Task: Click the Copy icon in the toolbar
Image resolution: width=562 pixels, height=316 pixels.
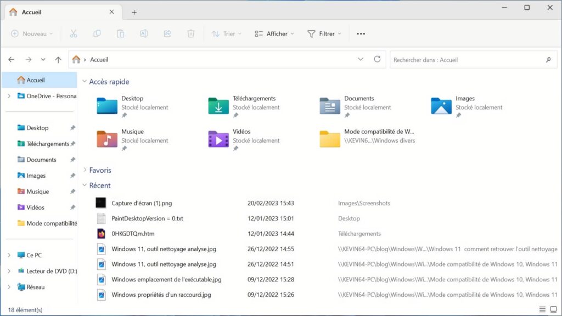Action: [97, 33]
